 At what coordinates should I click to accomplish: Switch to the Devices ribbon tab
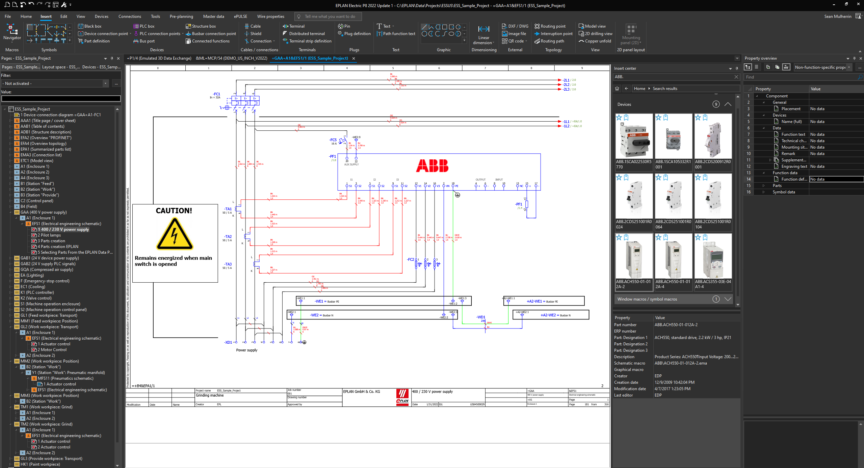[101, 16]
